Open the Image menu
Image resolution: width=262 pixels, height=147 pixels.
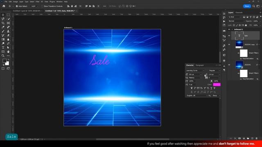pyautogui.click(x=16, y=2)
